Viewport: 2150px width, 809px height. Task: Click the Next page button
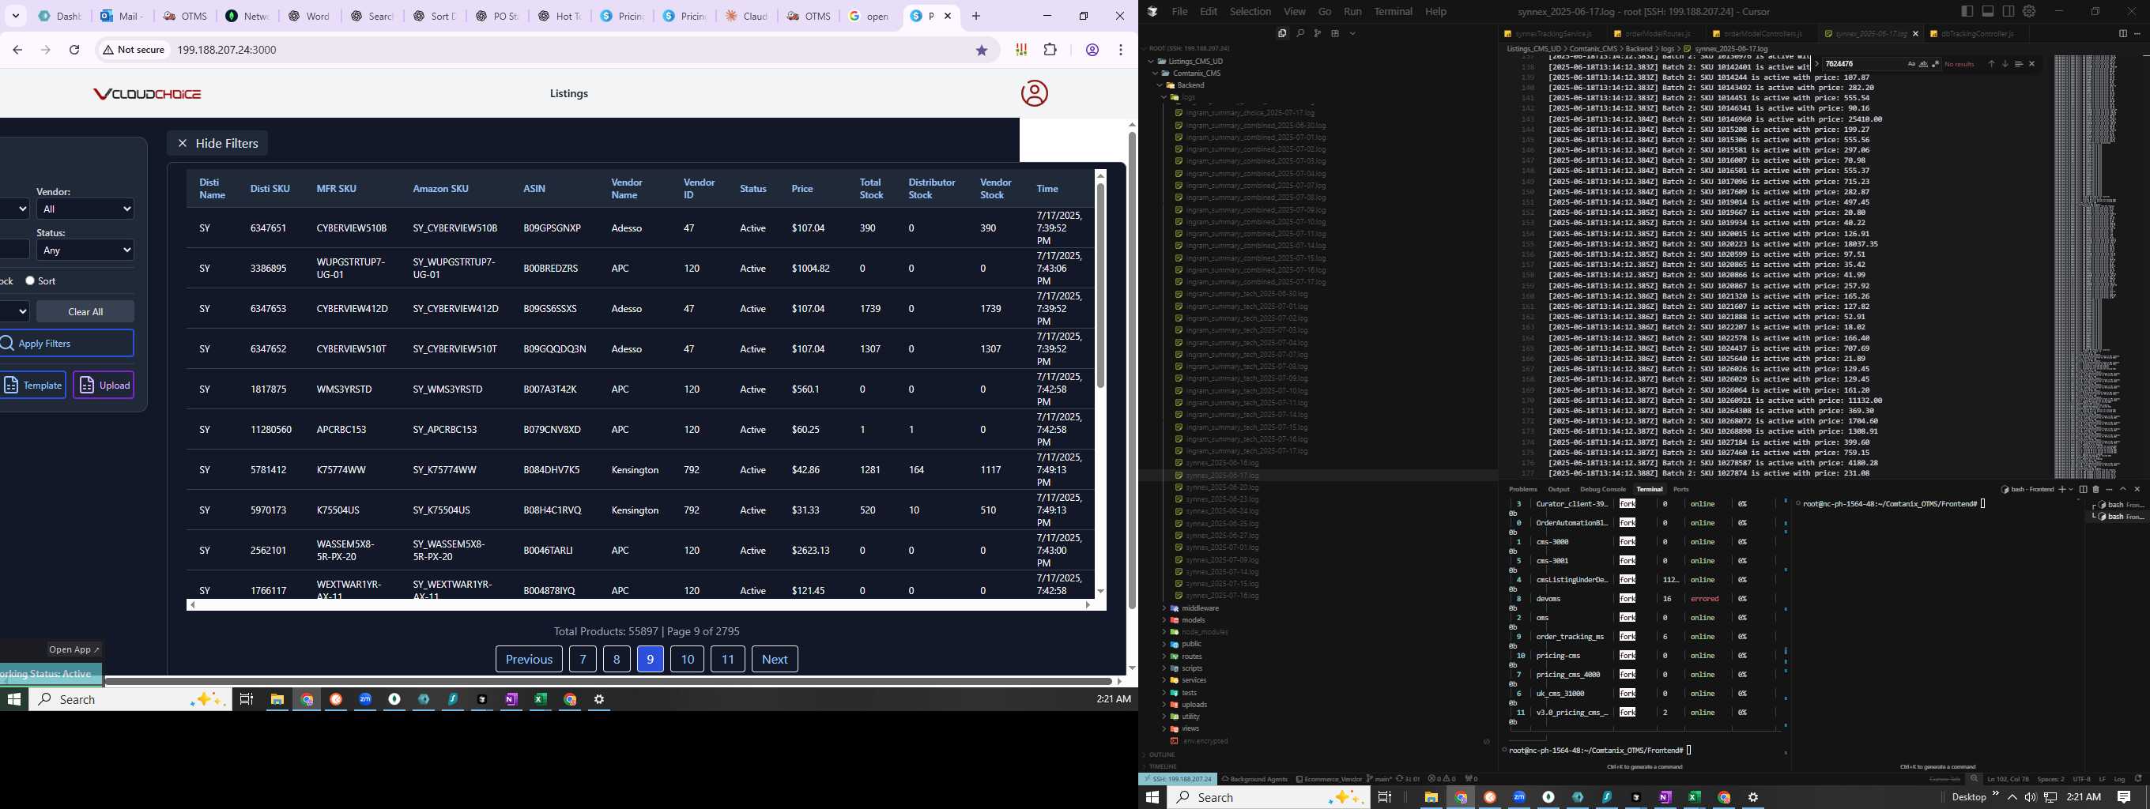point(775,659)
